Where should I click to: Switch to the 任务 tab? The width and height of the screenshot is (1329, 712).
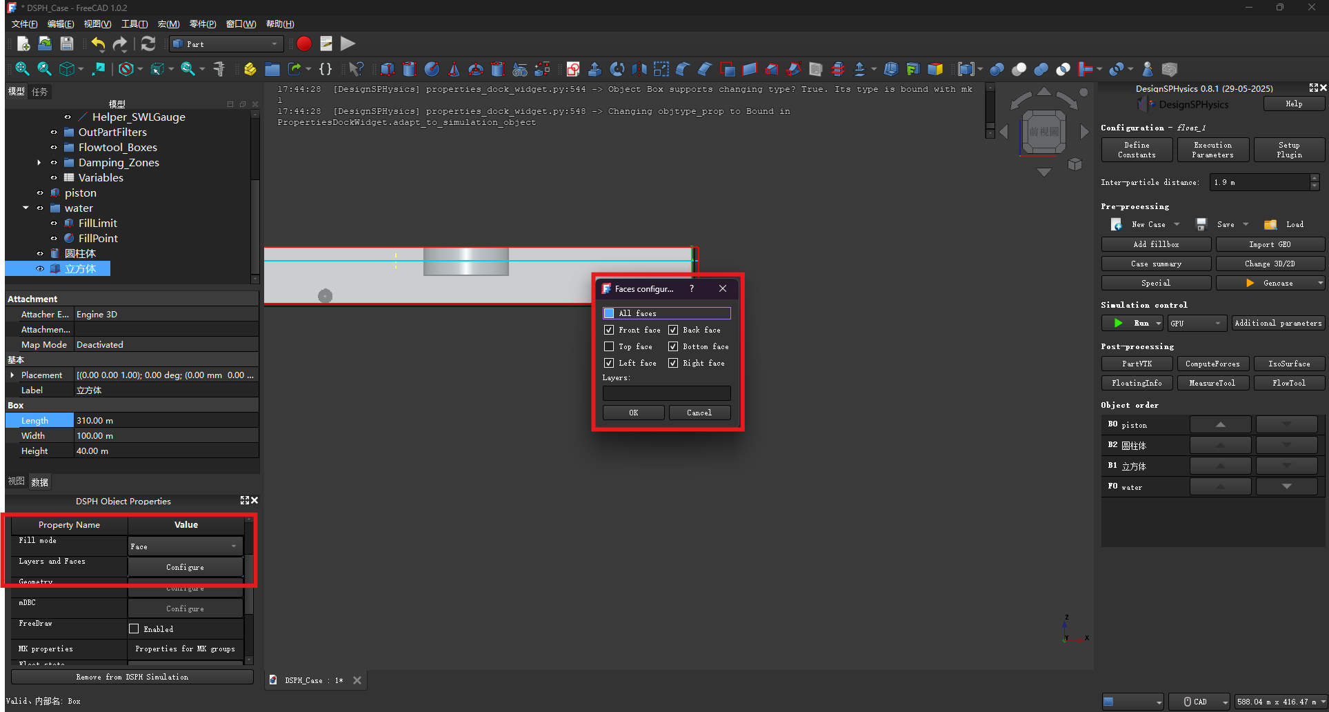pos(40,92)
